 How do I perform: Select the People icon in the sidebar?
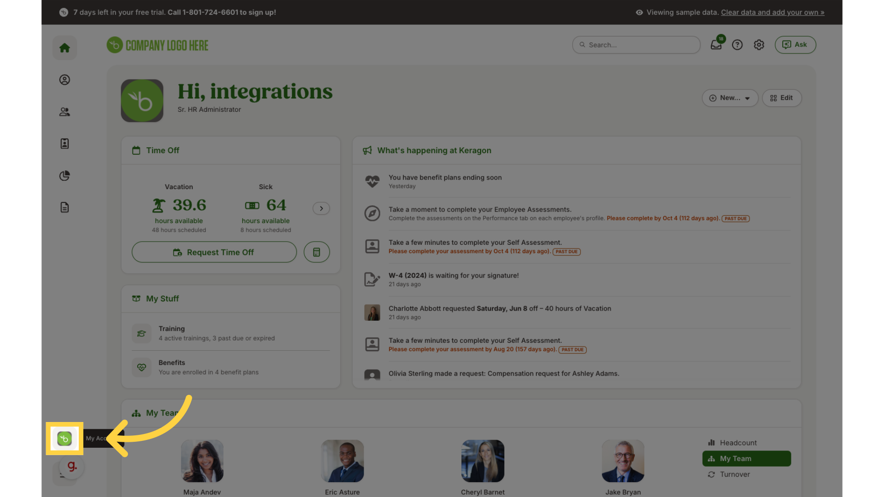(x=64, y=111)
